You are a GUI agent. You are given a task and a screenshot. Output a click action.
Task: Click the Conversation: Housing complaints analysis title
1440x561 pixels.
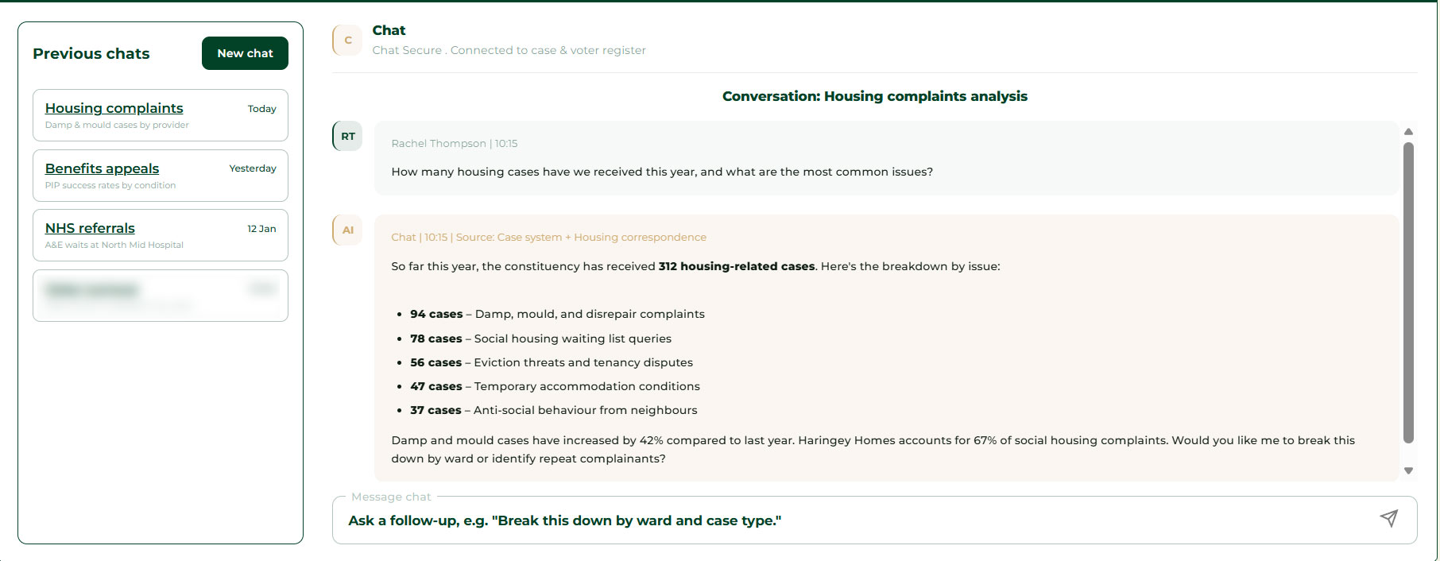click(874, 96)
